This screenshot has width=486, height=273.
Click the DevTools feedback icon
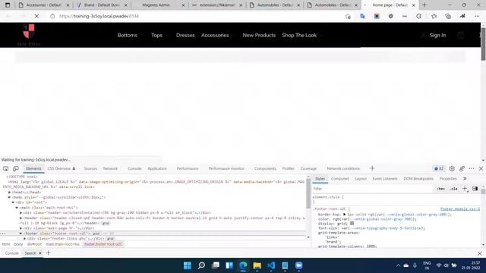coord(462,168)
